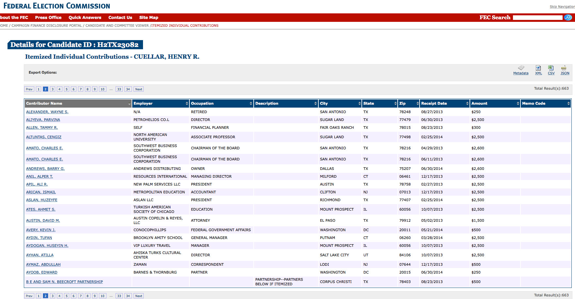
Task: Sort by the Employer column arrows
Action: tap(187, 103)
